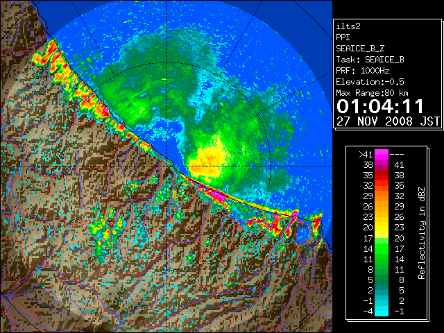The image size is (444, 333).
Task: Click the "ilts2" radar site label
Action: (x=348, y=26)
